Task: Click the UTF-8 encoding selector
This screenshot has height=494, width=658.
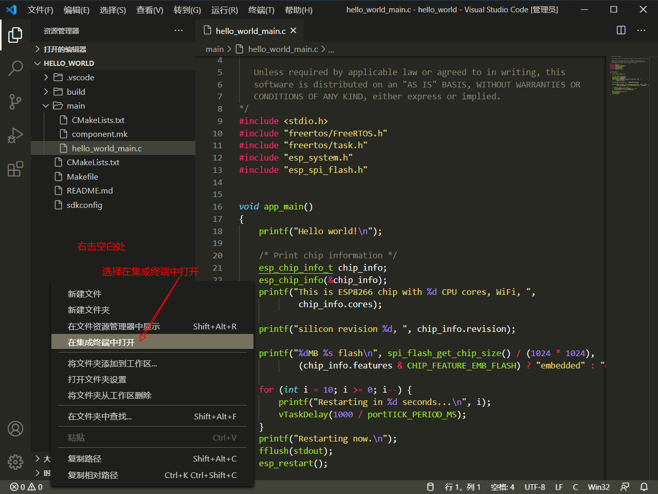Action: (535, 487)
